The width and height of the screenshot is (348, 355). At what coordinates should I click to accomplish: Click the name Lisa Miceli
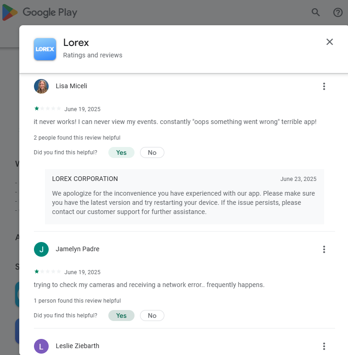click(x=72, y=86)
